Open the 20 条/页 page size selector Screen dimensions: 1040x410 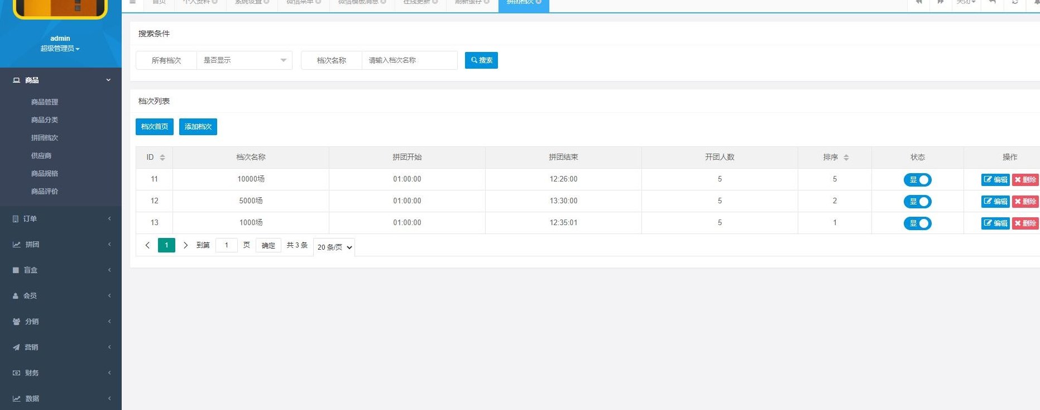334,247
